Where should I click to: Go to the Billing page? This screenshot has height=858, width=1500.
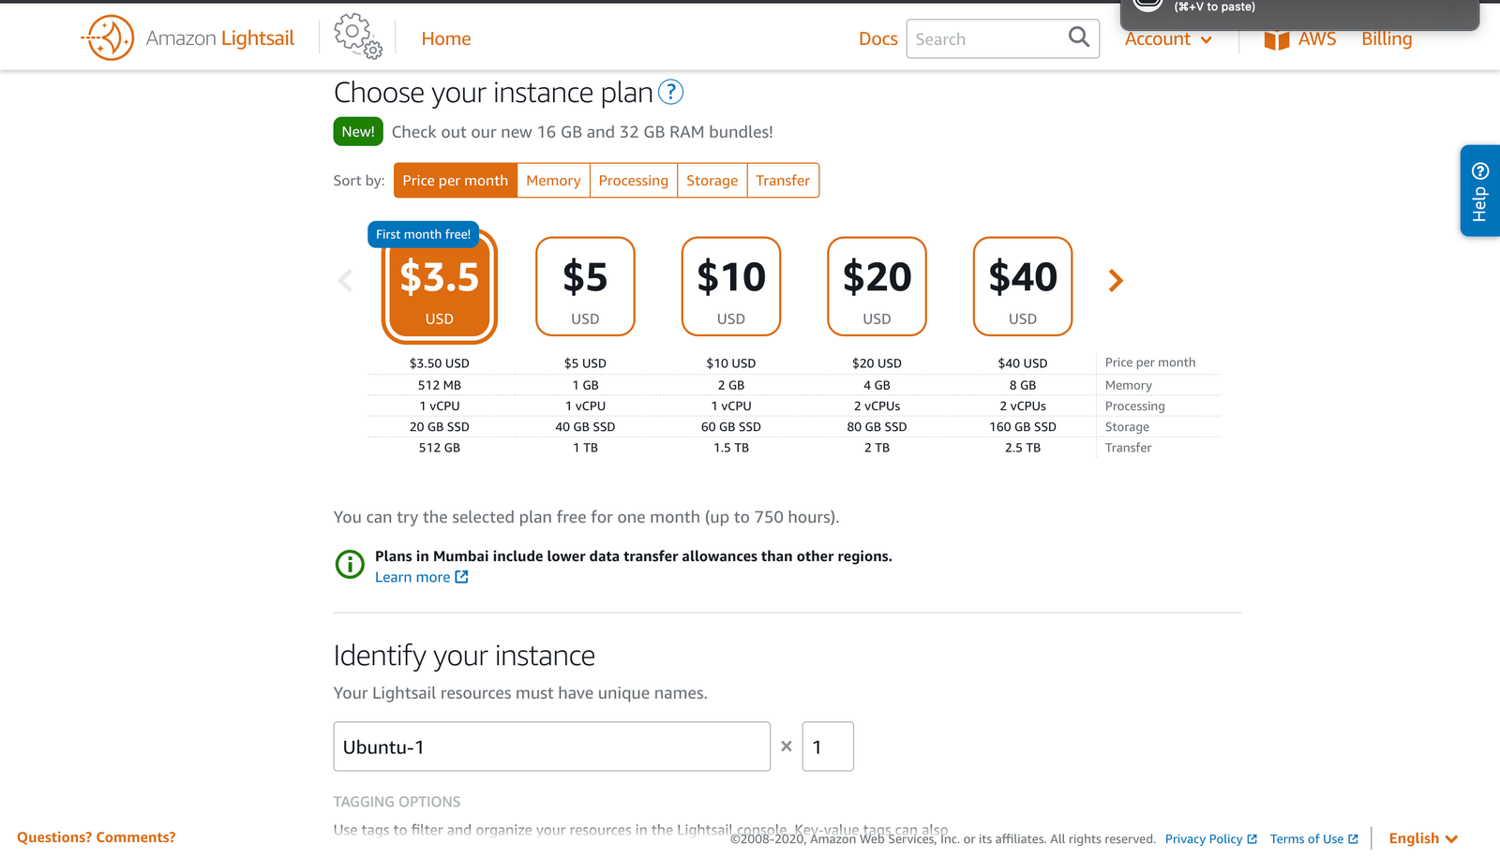click(x=1386, y=39)
